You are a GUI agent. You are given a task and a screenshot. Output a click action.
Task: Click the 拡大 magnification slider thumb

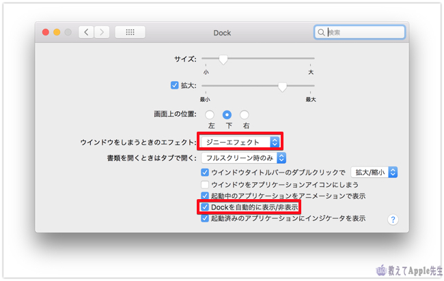tap(282, 87)
